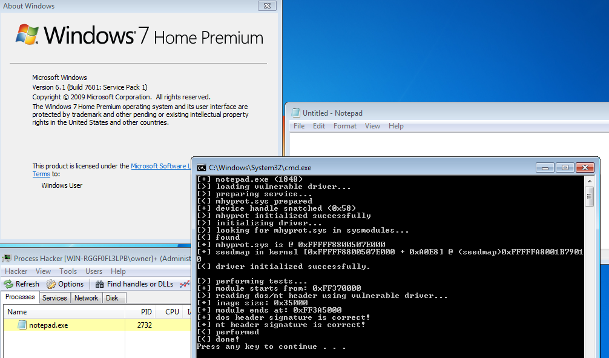
Task: Click the cmd.exe scrollbar up arrow
Action: pyautogui.click(x=589, y=181)
